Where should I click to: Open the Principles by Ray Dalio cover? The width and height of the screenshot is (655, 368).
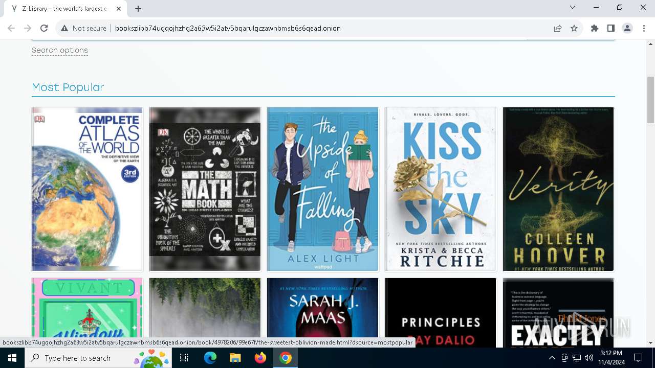[x=441, y=313]
